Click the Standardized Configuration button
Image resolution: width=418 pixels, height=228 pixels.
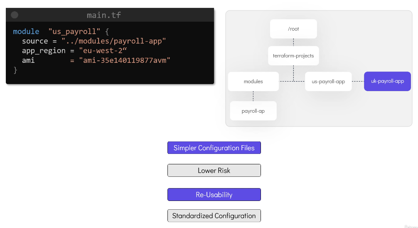(214, 216)
